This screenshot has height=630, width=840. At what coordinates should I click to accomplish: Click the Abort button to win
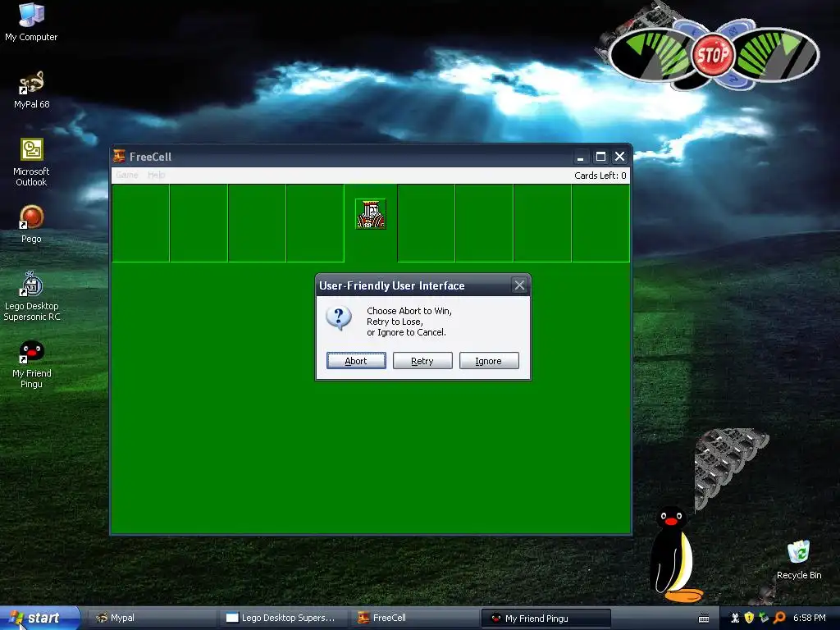point(356,361)
